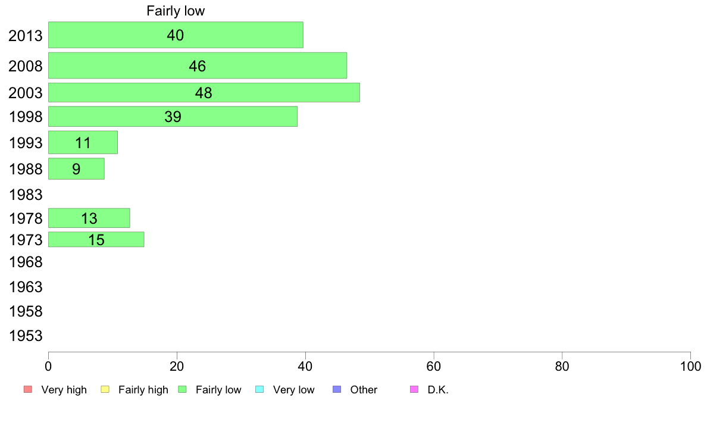The height and width of the screenshot is (438, 707).
Task: Select the 2008 bar showing 46
Action: click(198, 65)
